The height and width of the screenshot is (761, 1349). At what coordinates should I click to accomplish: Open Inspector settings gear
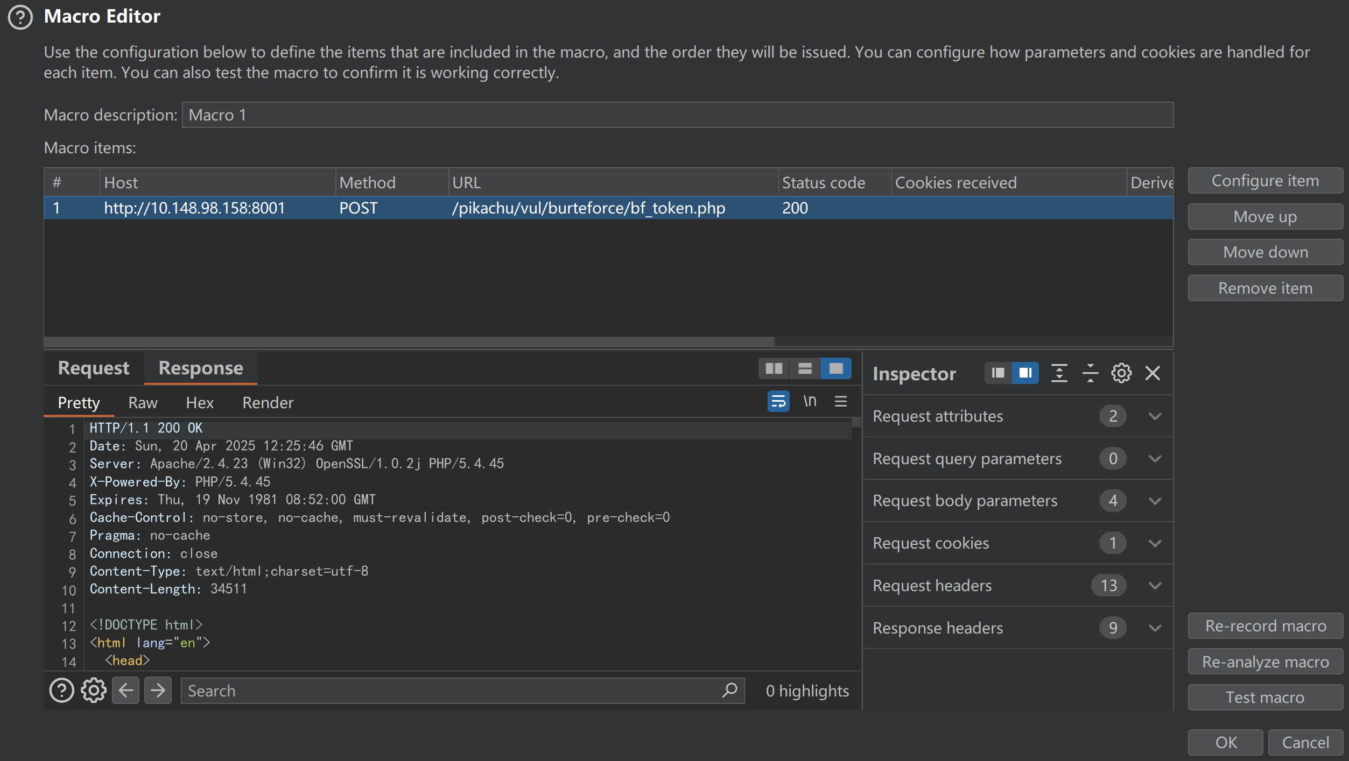click(x=1121, y=373)
